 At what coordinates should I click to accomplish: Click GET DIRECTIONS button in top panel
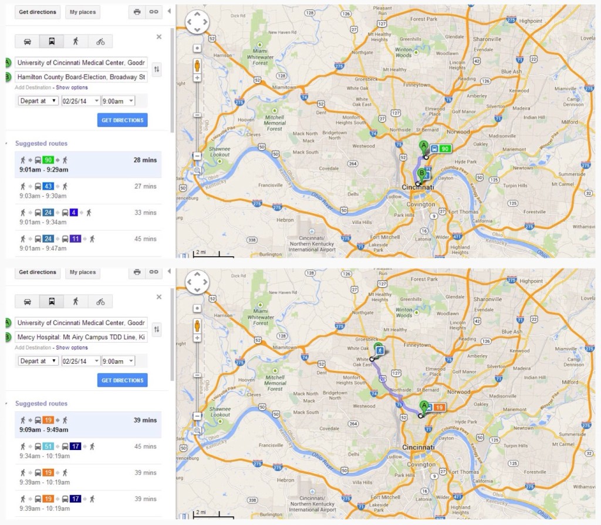point(122,120)
